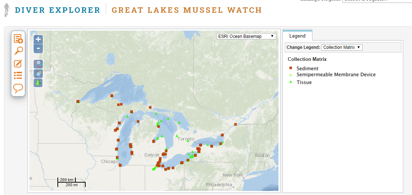Click the Toronto label on map
Image resolution: width=412 pixels, height=195 pixels.
pos(186,139)
